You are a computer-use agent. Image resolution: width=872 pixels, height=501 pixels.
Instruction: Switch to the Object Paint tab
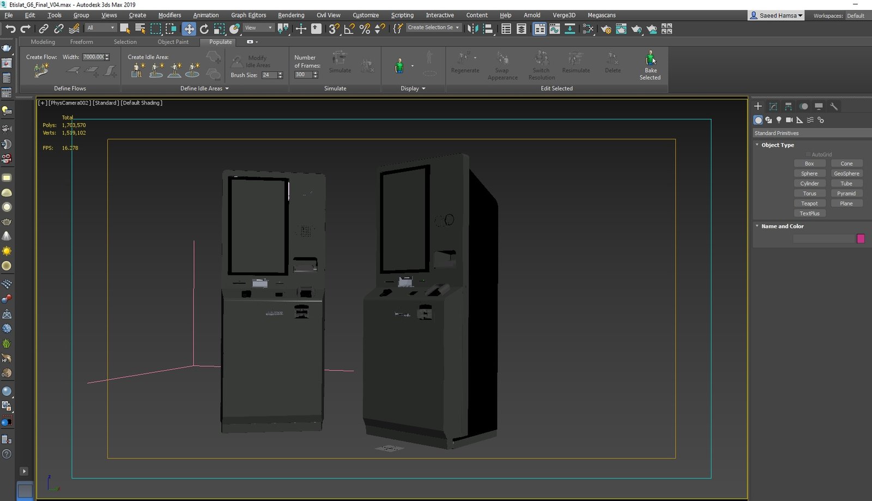[x=173, y=42]
